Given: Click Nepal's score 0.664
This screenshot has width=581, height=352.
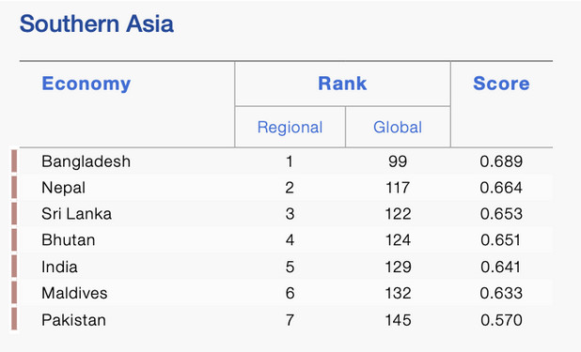Looking at the screenshot, I should tap(501, 188).
